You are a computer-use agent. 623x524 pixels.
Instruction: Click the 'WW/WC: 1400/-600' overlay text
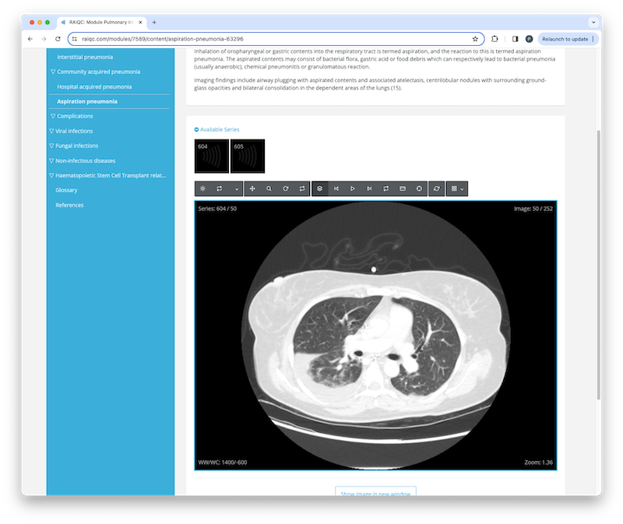223,462
